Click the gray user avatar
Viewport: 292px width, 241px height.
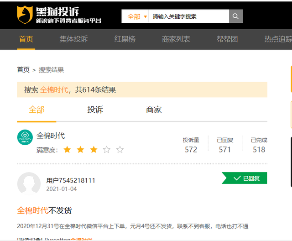[x=29, y=183]
